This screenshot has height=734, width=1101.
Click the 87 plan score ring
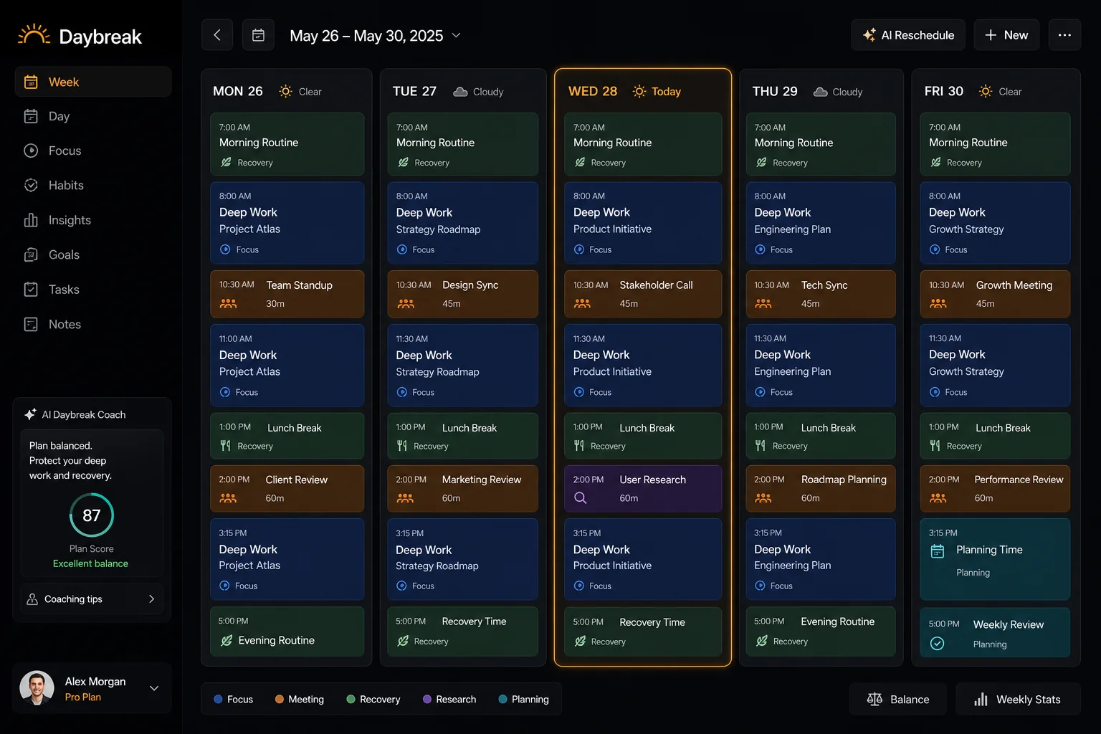[x=92, y=515]
